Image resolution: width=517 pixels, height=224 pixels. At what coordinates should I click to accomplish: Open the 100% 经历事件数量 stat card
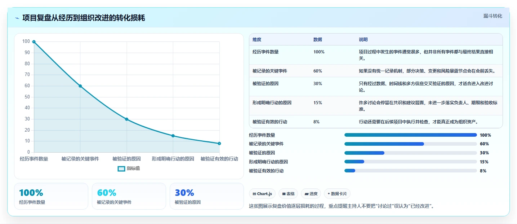51,196
